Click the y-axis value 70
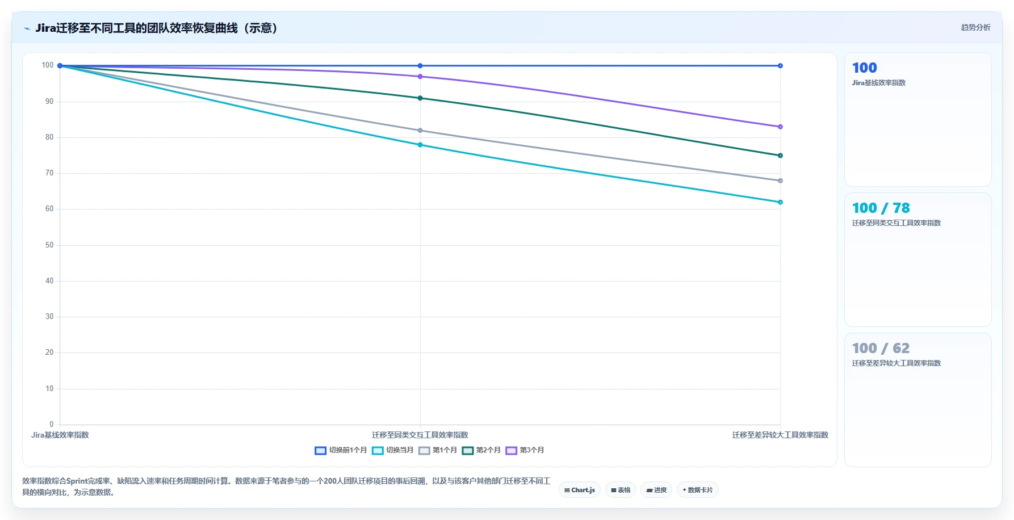 click(49, 173)
